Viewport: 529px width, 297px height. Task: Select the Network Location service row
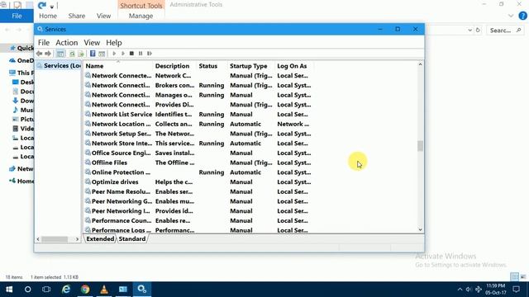[198, 125]
